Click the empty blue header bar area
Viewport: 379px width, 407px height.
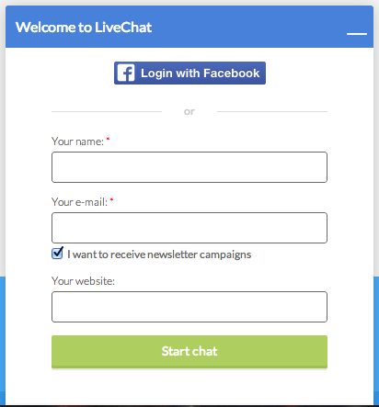tap(248, 27)
